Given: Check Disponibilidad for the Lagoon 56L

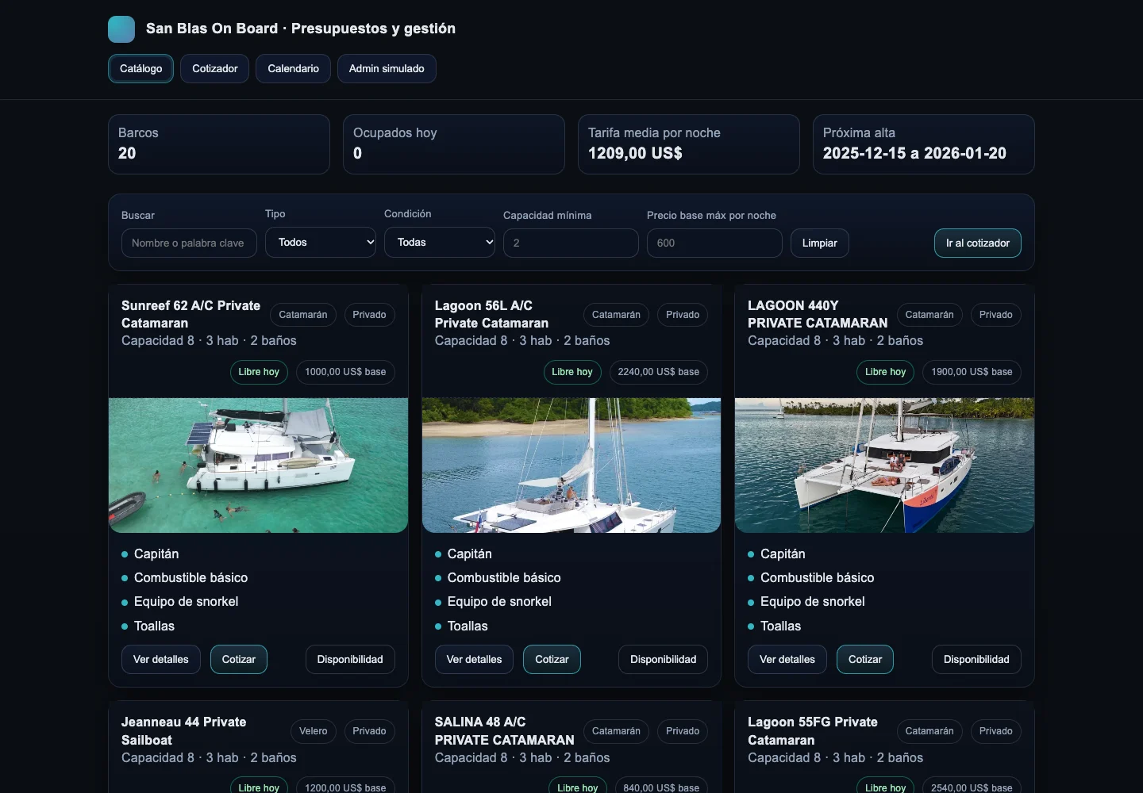Looking at the screenshot, I should pyautogui.click(x=664, y=659).
